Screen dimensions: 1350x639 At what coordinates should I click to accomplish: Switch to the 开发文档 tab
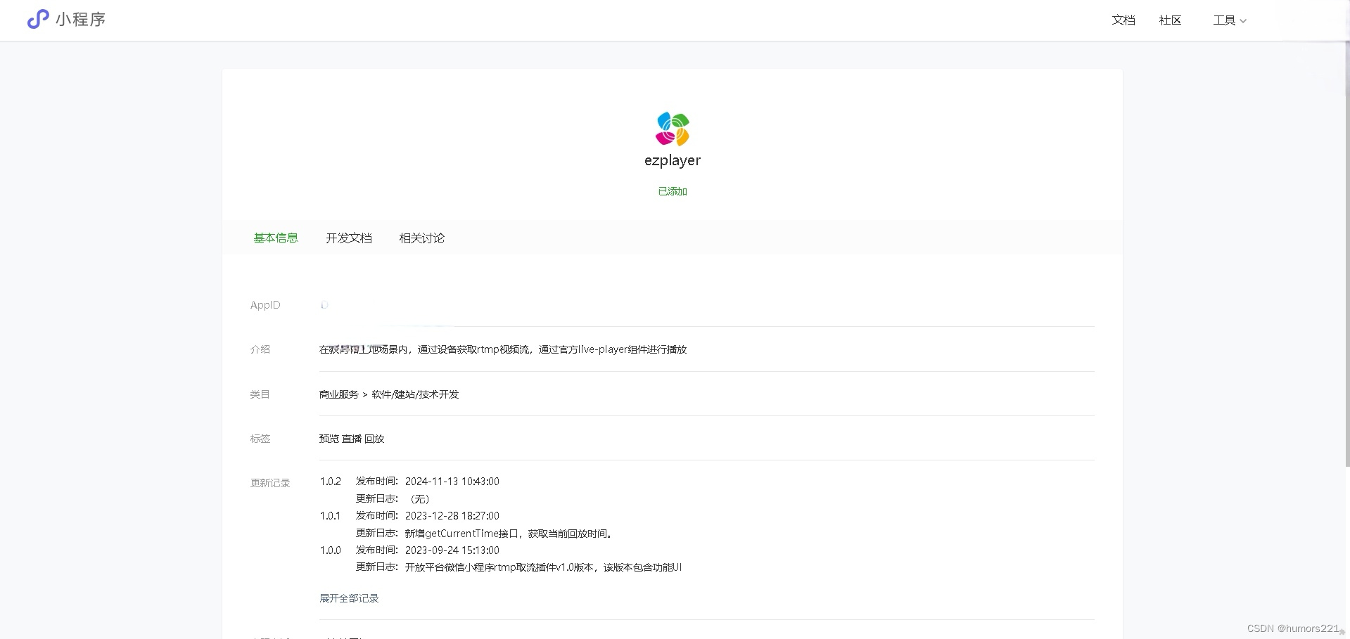(349, 238)
